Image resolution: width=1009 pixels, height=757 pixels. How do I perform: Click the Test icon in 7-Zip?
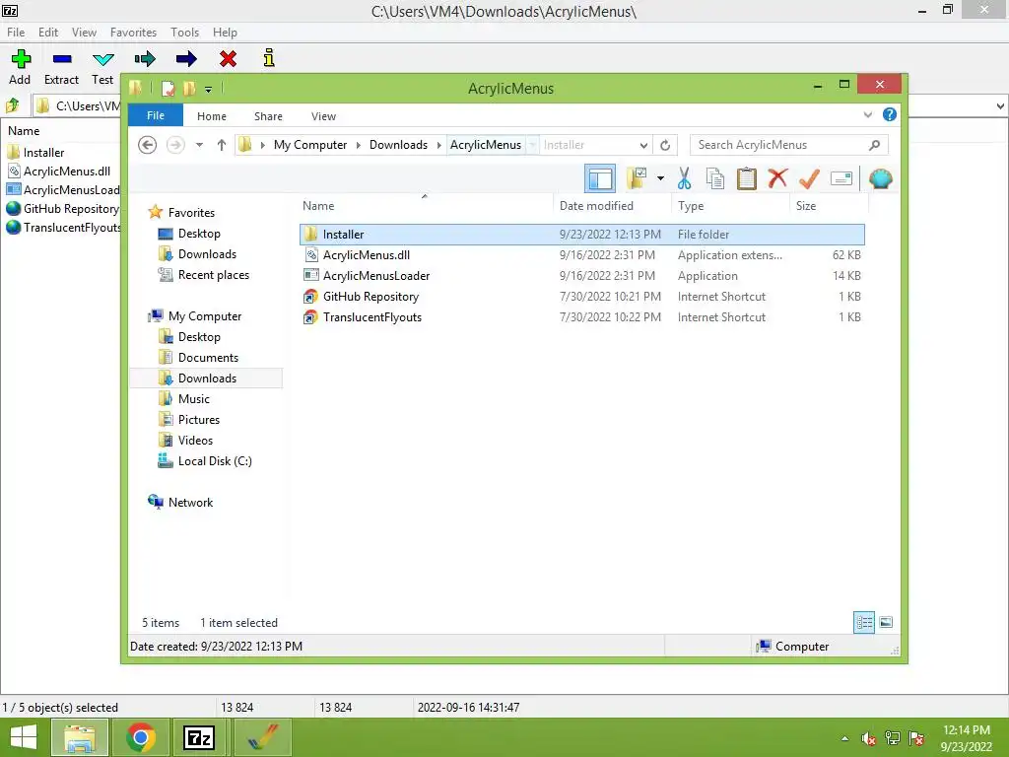point(102,59)
